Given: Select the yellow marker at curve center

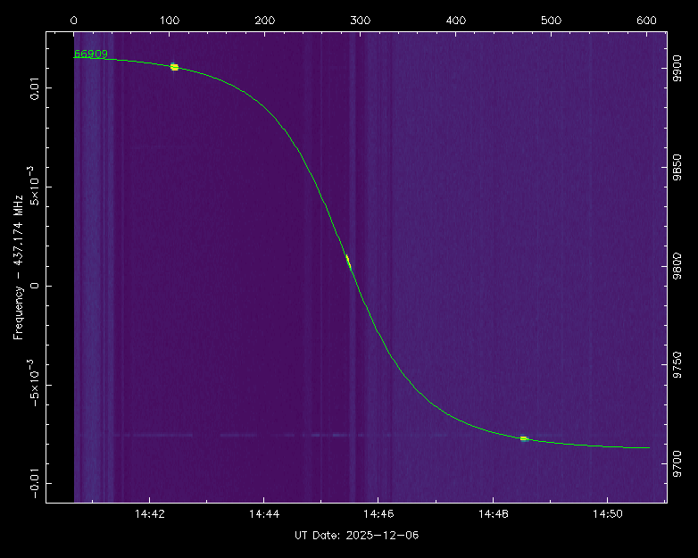Looking at the screenshot, I should click(348, 262).
